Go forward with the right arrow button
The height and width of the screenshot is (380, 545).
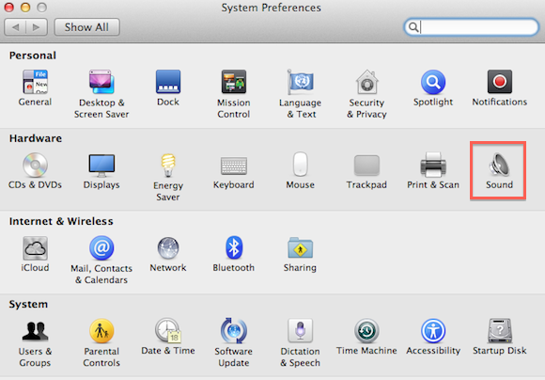(37, 27)
